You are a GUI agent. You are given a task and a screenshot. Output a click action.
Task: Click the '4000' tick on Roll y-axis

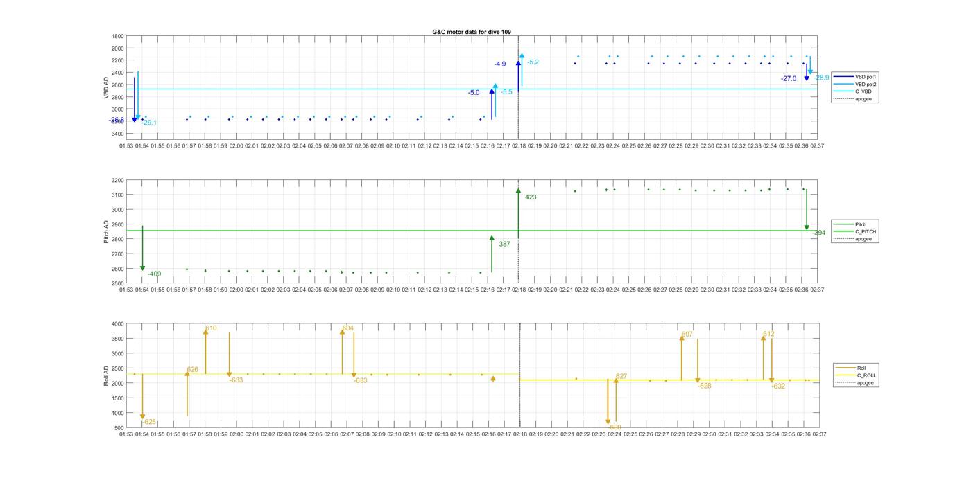coord(118,324)
